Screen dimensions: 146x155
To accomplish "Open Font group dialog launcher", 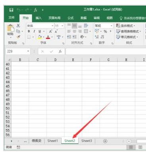I will pyautogui.click(x=63, y=43).
